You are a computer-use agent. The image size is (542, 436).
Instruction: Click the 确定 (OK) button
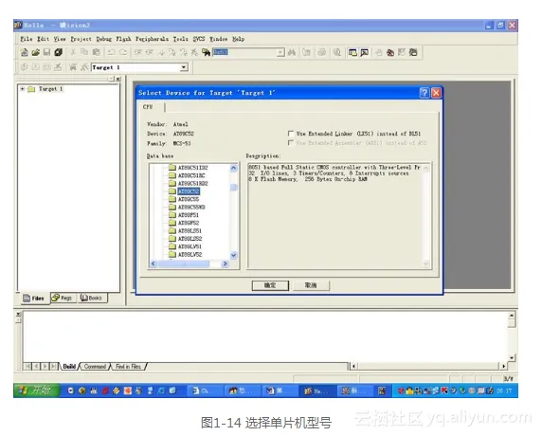(x=270, y=285)
